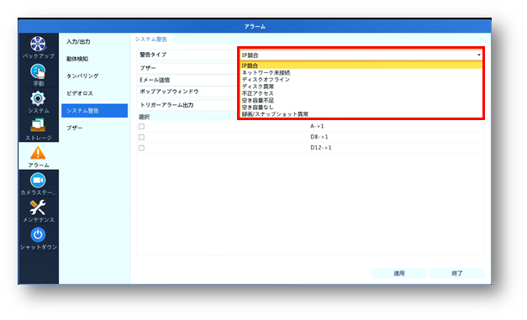Open the カメラステー... camera icon
This screenshot has height=320, width=527.
[x=38, y=181]
